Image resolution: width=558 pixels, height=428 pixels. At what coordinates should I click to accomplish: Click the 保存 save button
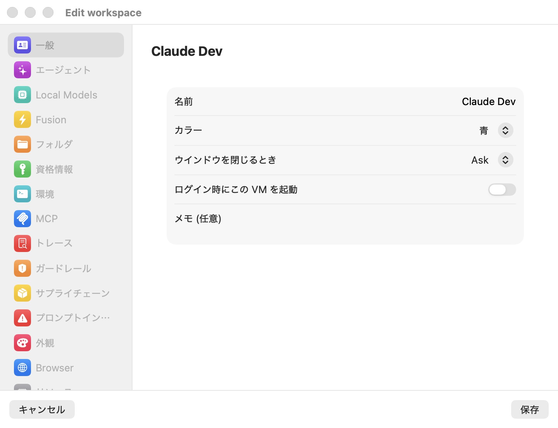coord(530,409)
